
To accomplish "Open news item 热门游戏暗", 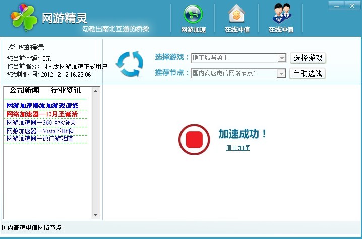I will tap(39, 138).
